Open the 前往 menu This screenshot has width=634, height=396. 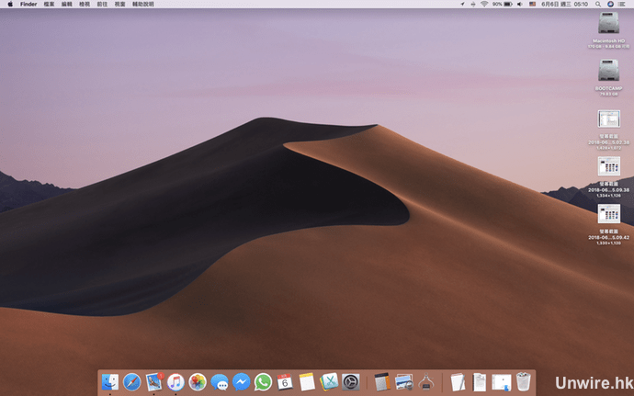(102, 4)
